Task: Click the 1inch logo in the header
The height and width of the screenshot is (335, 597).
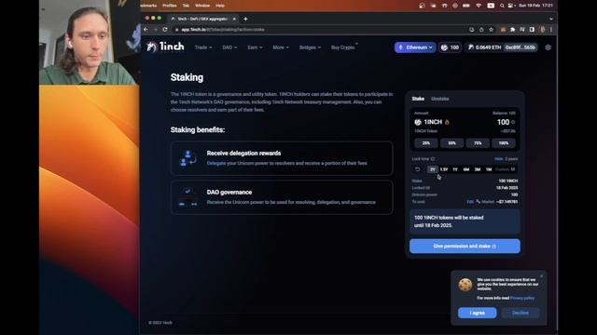Action: pyautogui.click(x=166, y=47)
